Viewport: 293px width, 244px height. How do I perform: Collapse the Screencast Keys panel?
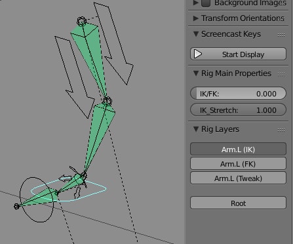[x=196, y=34]
